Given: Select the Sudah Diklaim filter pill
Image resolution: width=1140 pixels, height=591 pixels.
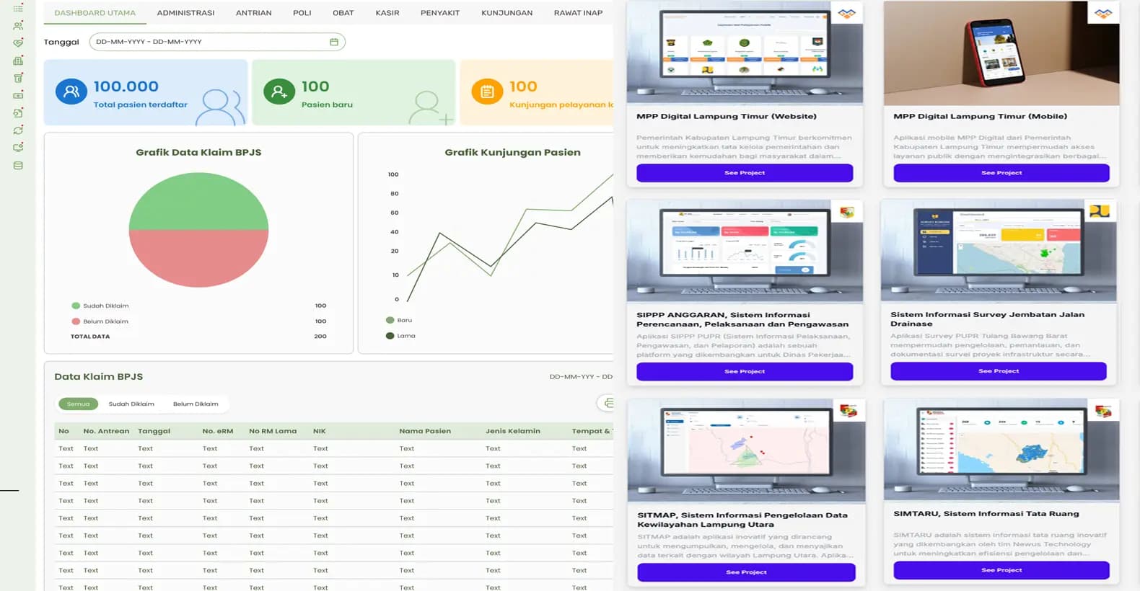Looking at the screenshot, I should pyautogui.click(x=131, y=404).
